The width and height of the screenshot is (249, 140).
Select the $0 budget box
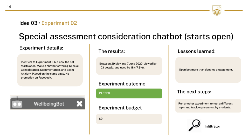point(129,119)
